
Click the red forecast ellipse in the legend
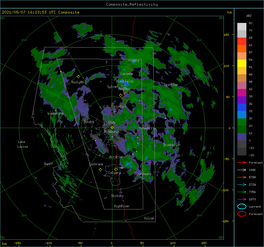[x=242, y=214]
